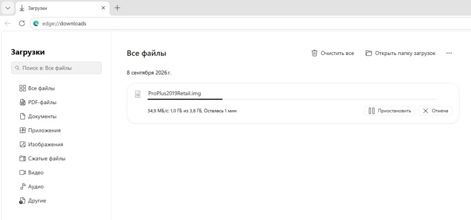Click the ProPlus2019Retail.img file name
Image resolution: width=471 pixels, height=220 pixels.
click(174, 93)
